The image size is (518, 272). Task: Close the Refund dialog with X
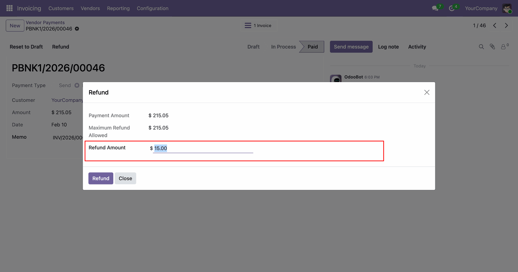[x=427, y=92]
